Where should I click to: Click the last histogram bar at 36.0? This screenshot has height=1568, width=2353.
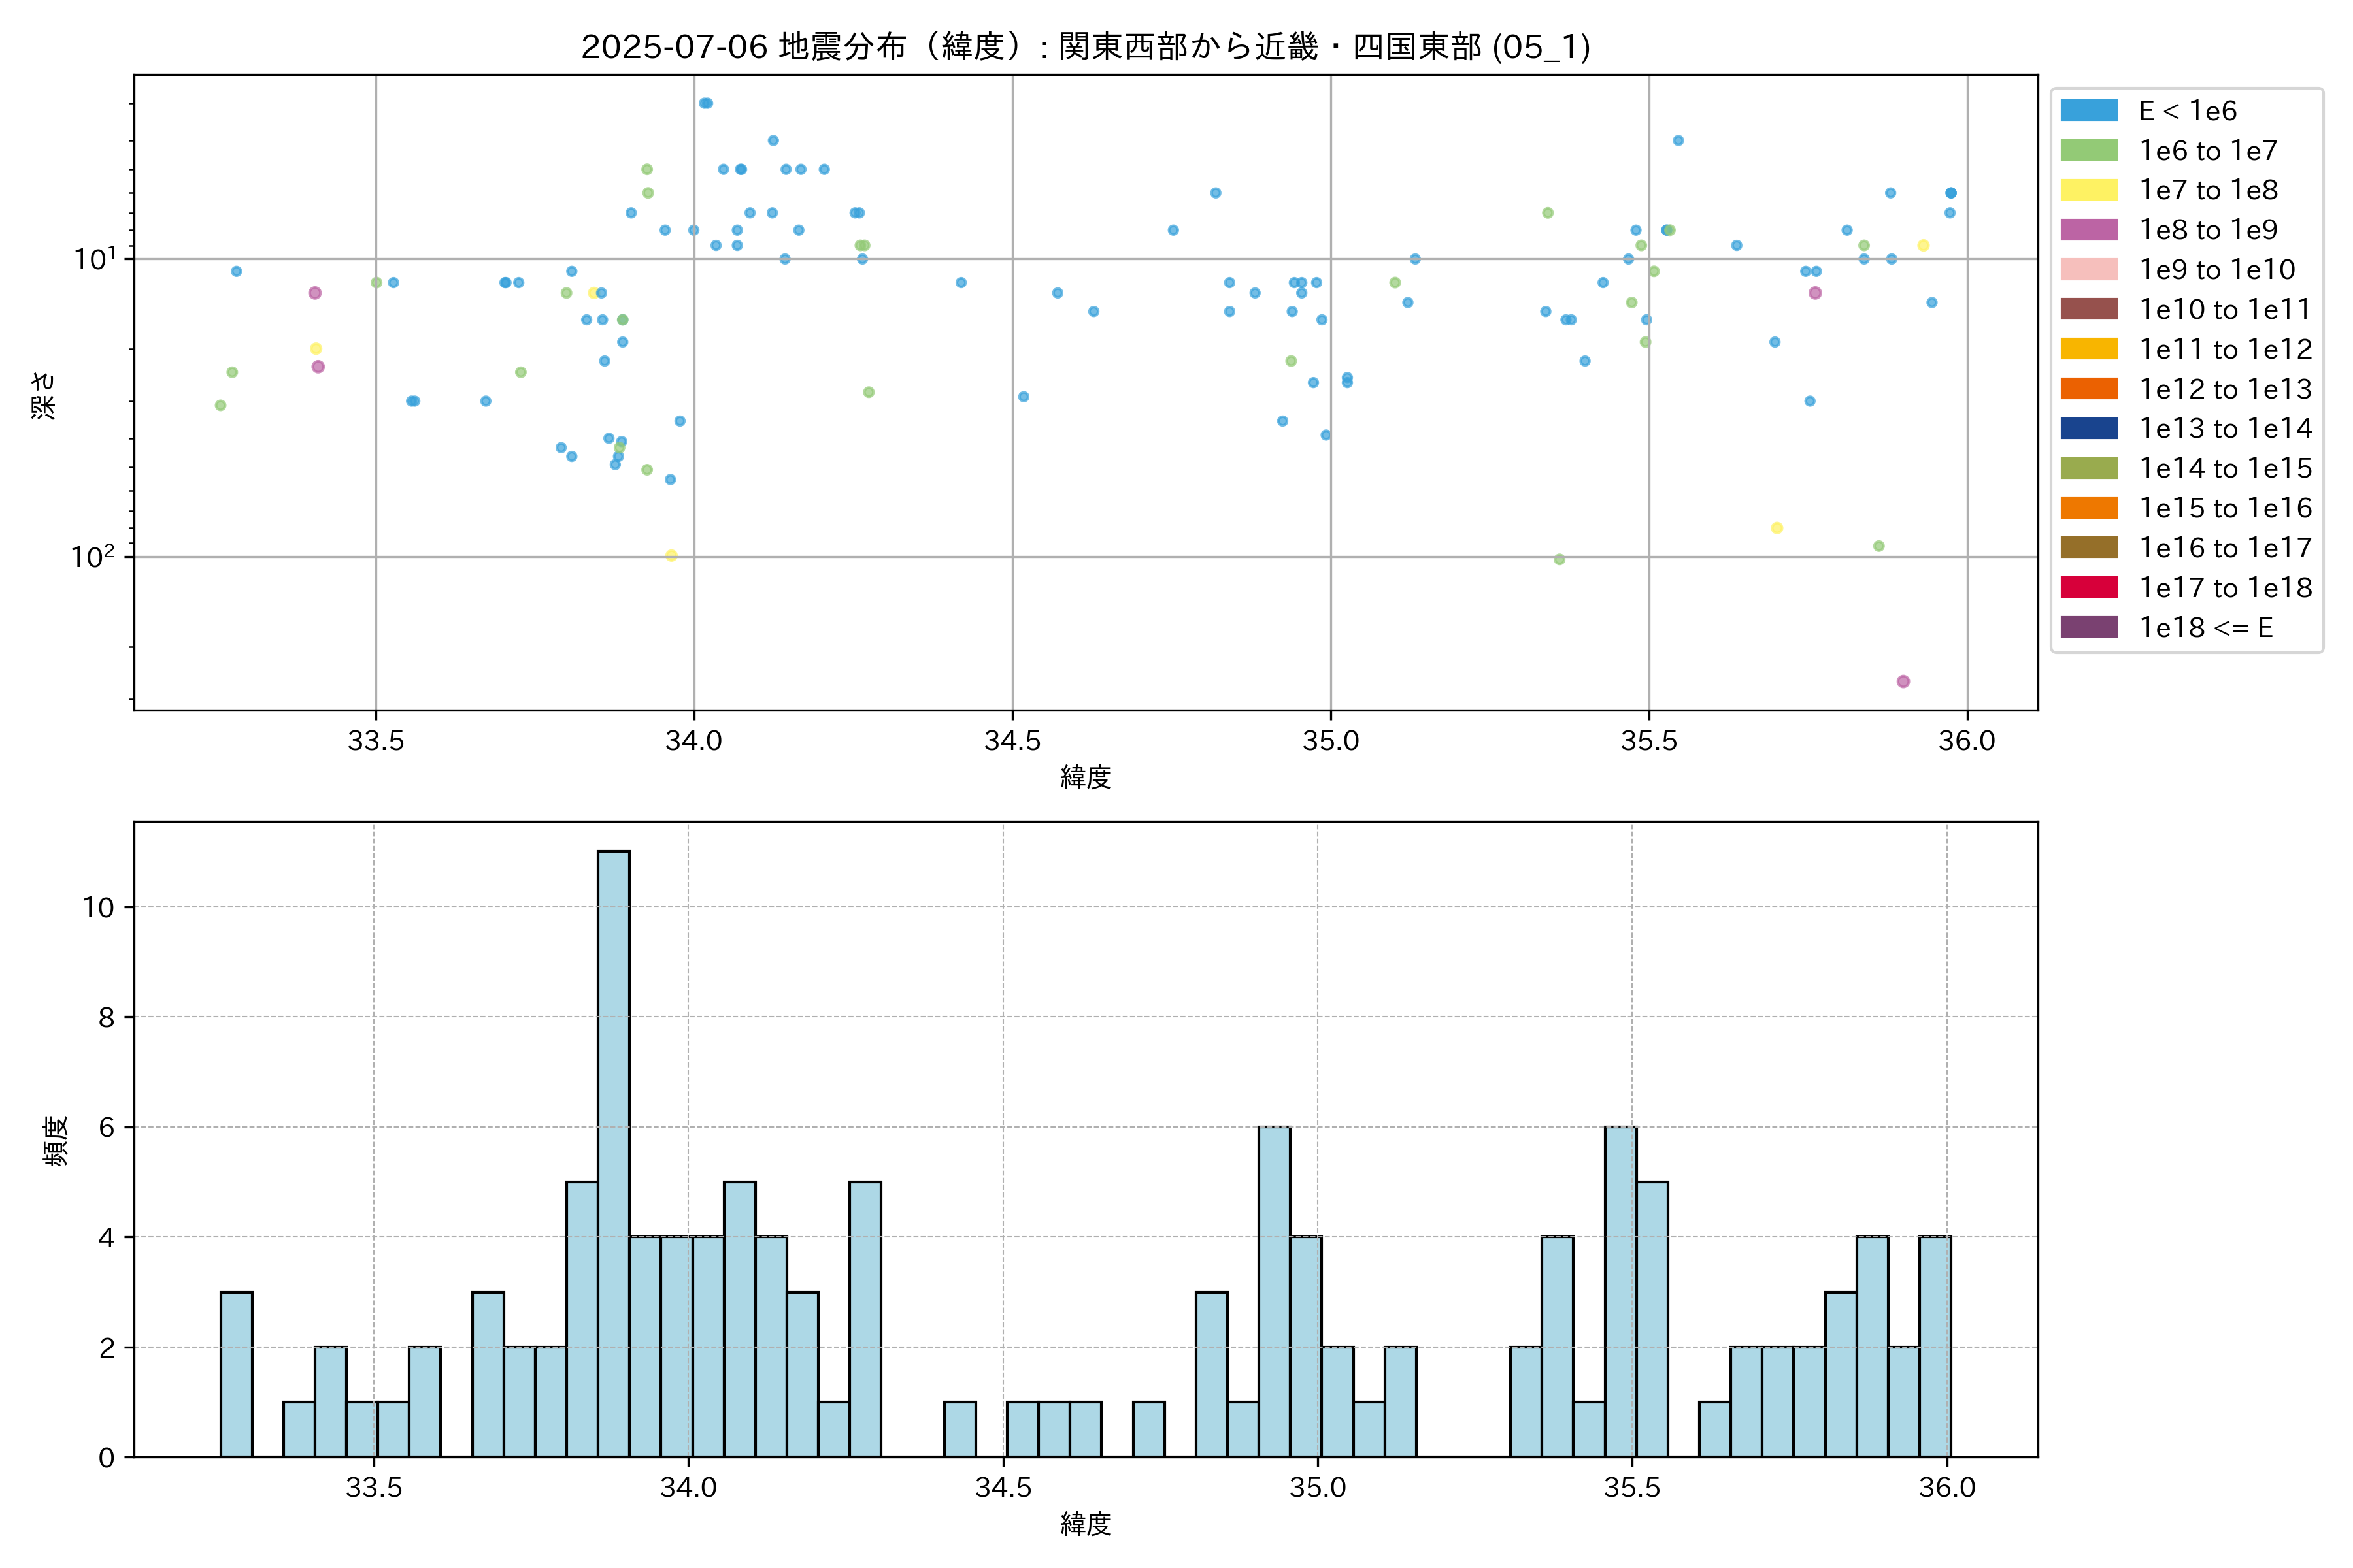pyautogui.click(x=1934, y=1347)
